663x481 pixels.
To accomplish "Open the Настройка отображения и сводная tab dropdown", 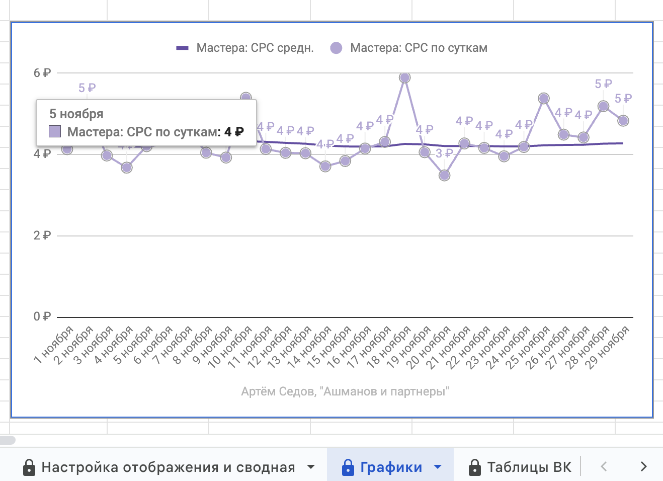I will tap(311, 467).
